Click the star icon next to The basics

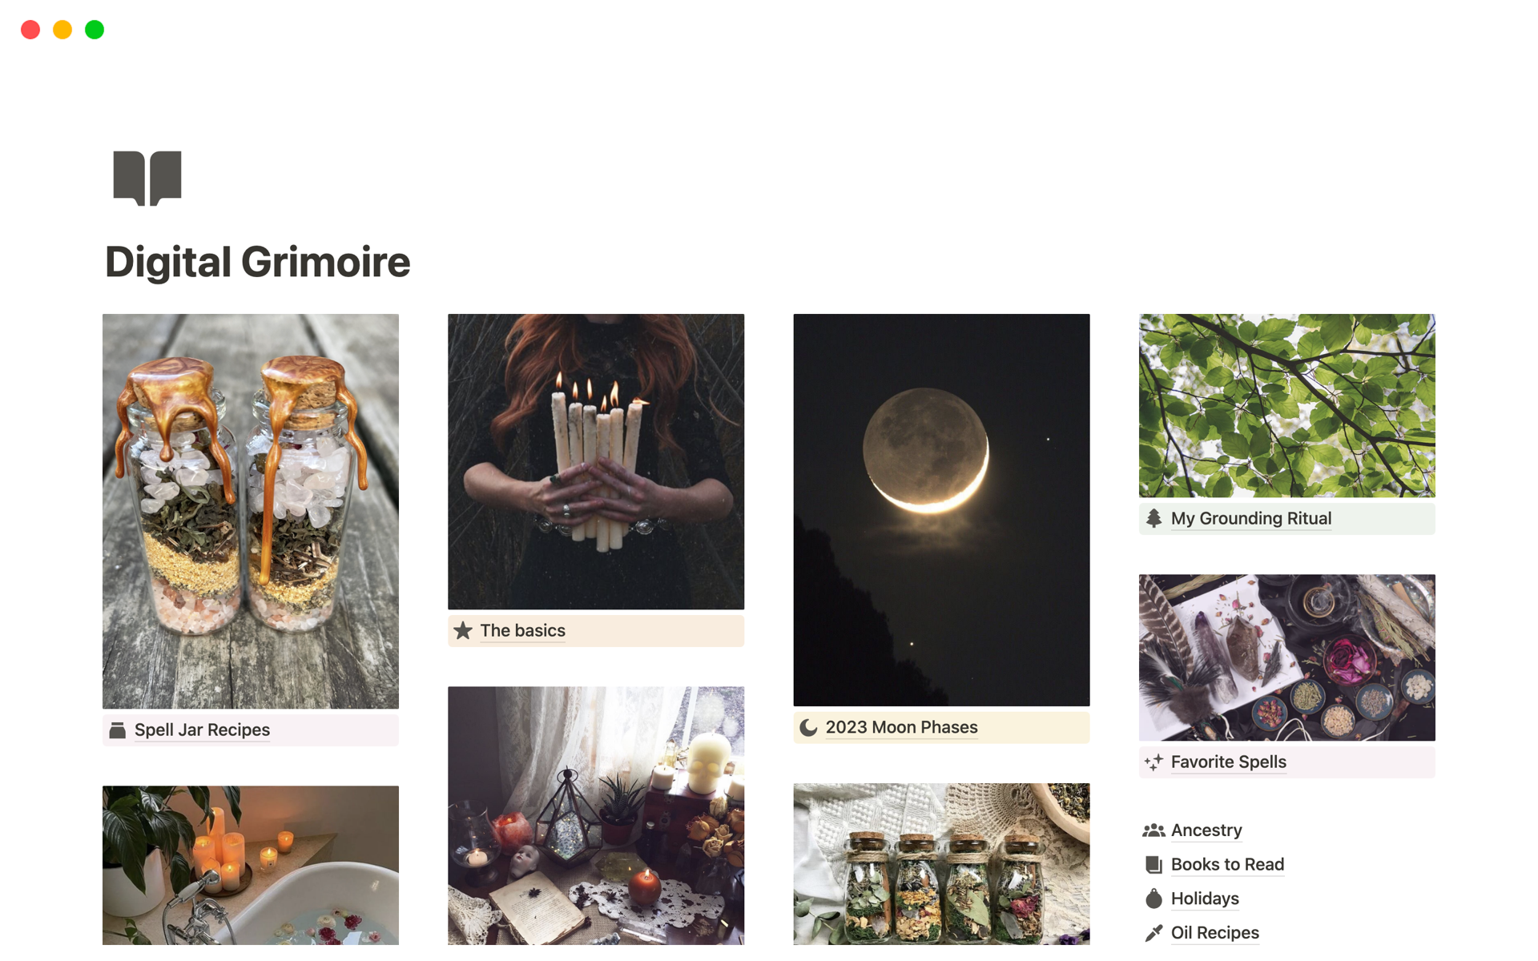point(463,630)
